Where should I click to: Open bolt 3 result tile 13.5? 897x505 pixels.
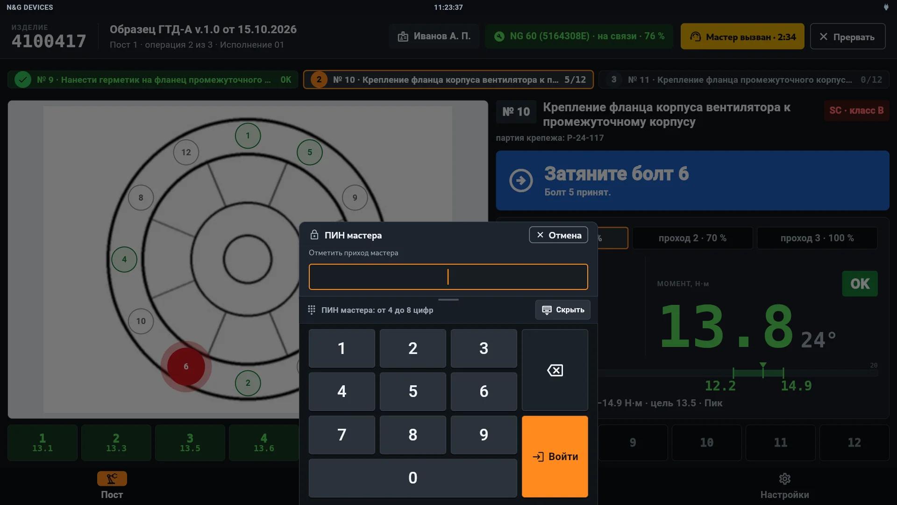(190, 443)
